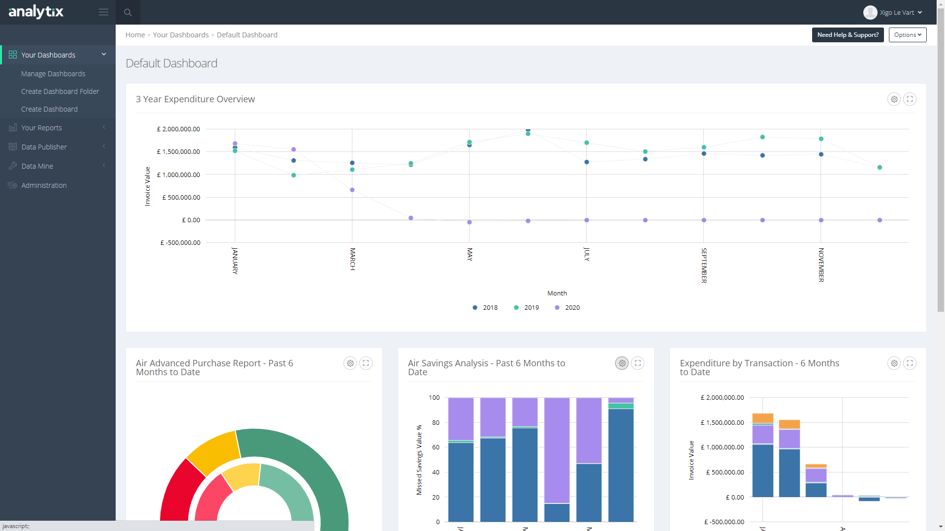
Task: Open settings gear of 3 Year Expenditure Overview
Action: [x=894, y=99]
